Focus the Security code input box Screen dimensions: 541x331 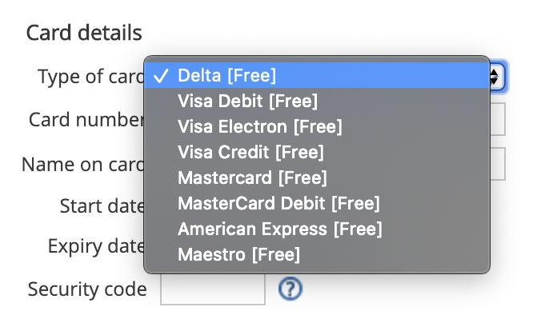pos(213,289)
